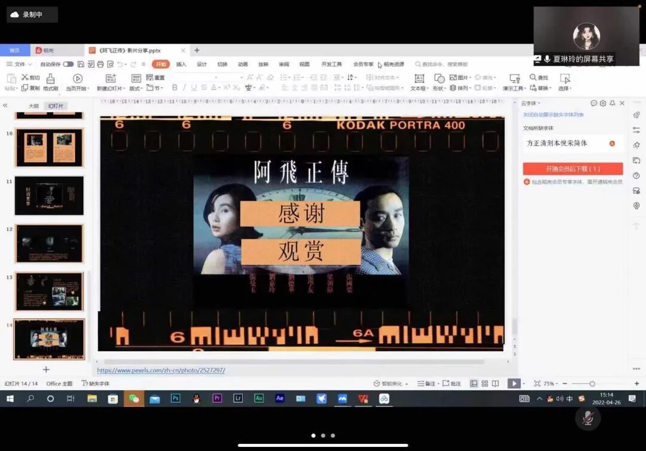Open the Animation (动画) ribbon tab
The width and height of the screenshot is (646, 451).
[242, 64]
